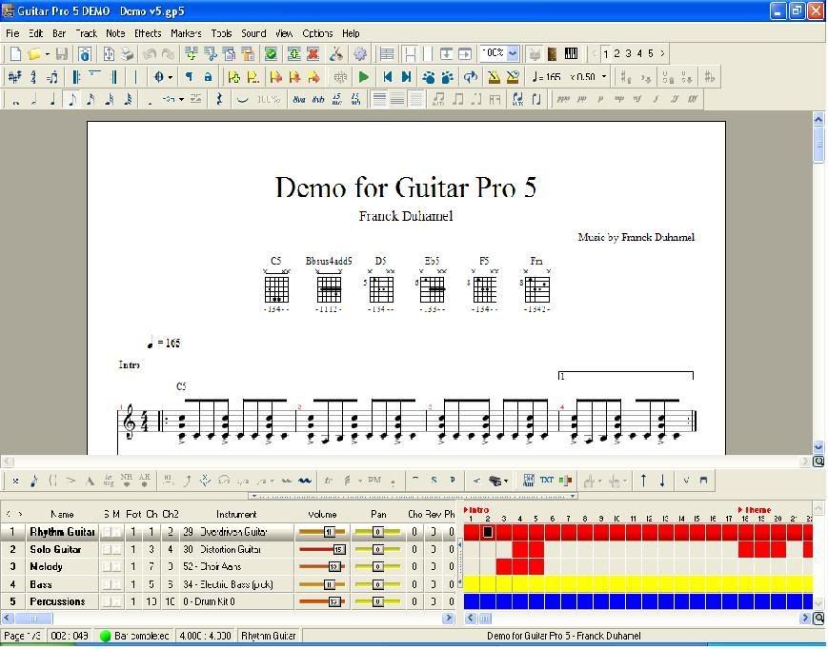Open the tempo x0.50 speed dropdown

point(604,77)
